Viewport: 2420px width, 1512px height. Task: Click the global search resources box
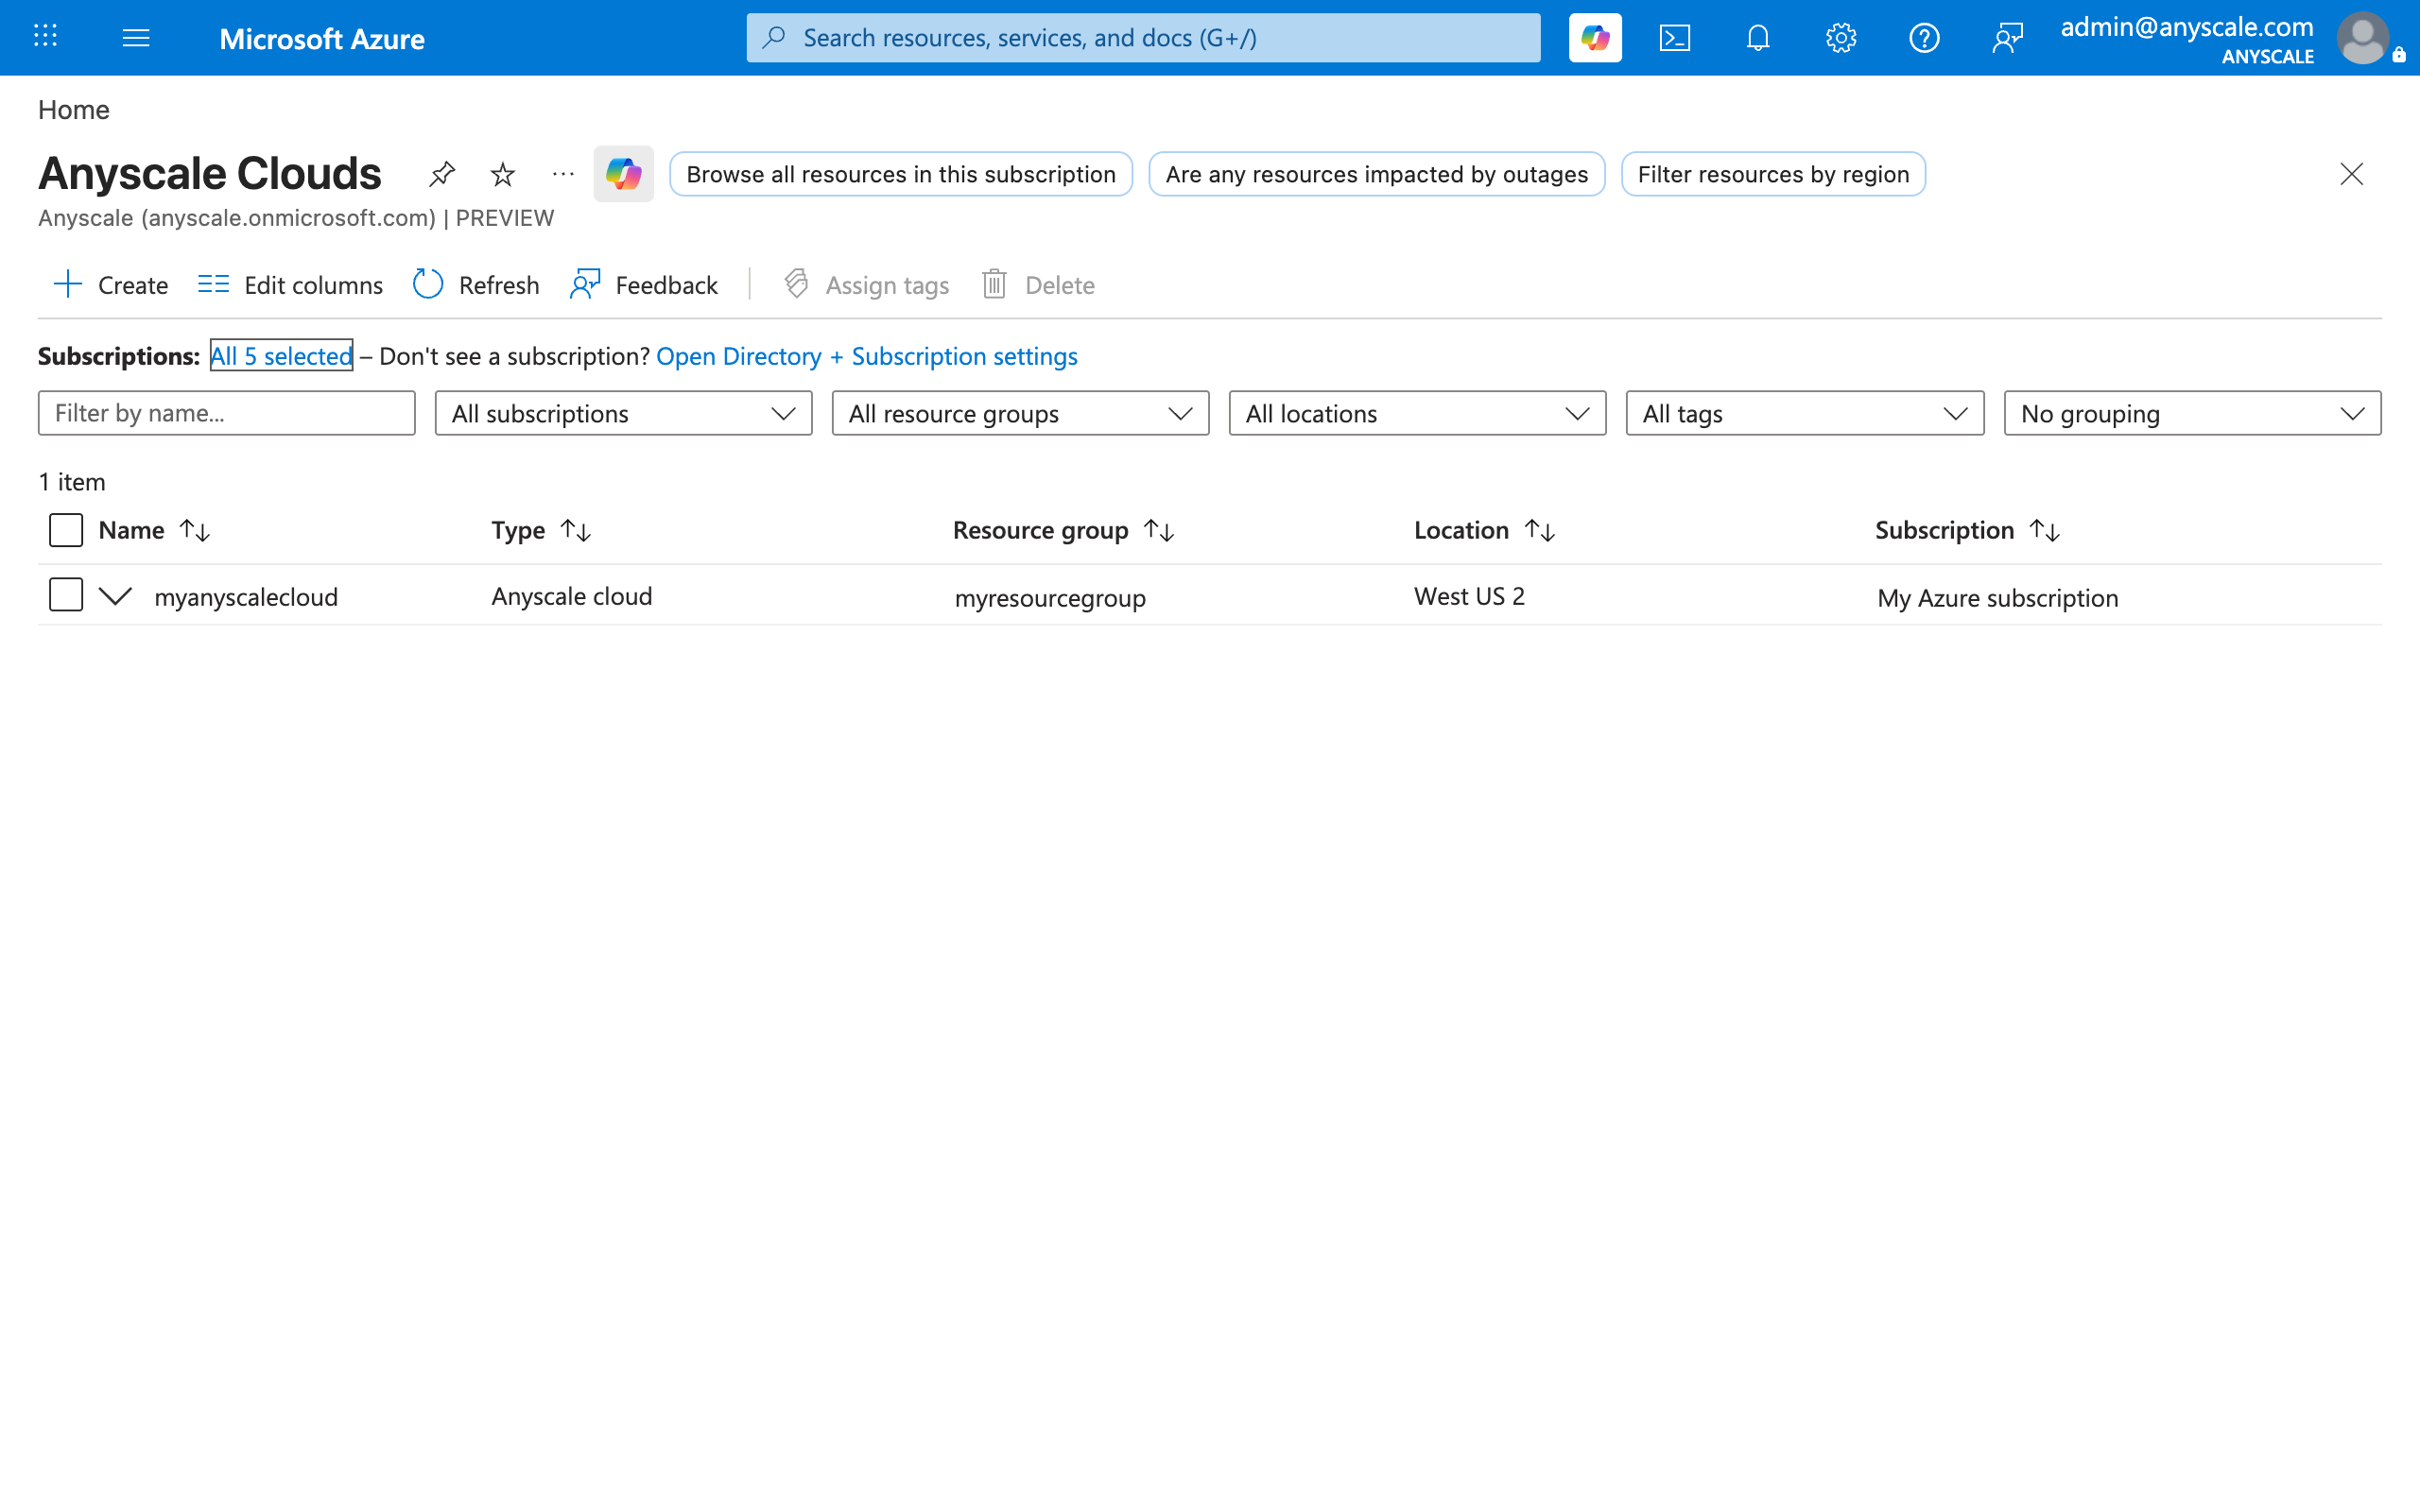[x=1143, y=38]
